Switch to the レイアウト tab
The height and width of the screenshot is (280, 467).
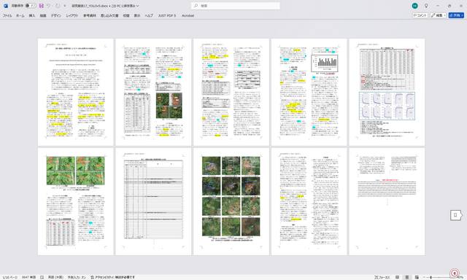coord(72,15)
